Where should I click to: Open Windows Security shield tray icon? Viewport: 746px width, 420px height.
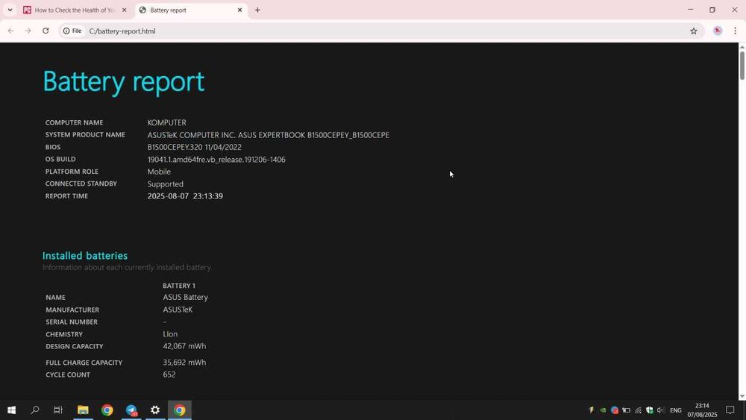[x=650, y=410]
